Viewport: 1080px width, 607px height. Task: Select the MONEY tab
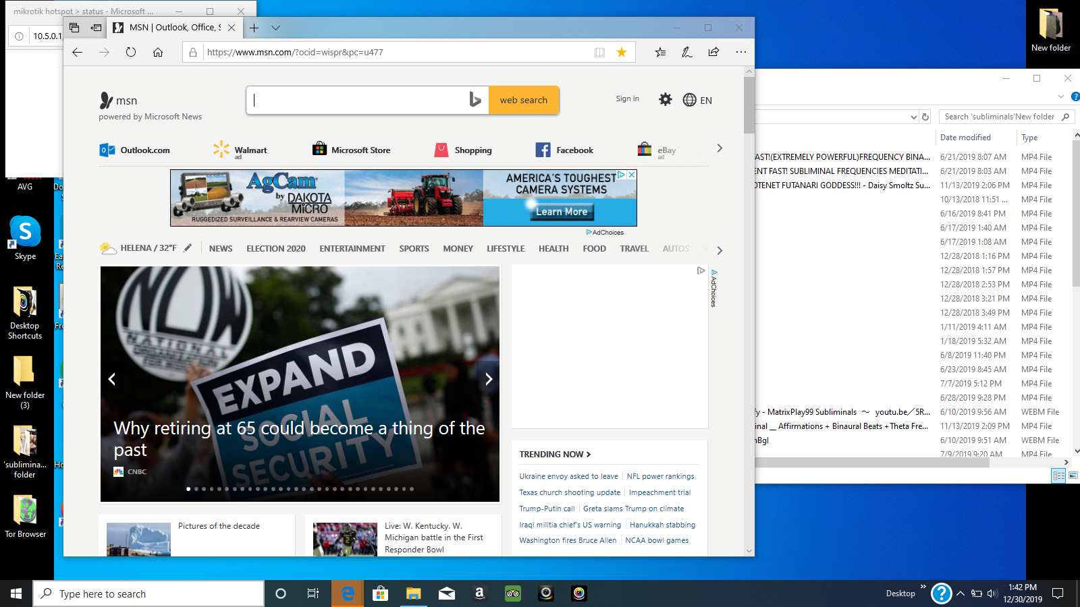(x=458, y=248)
